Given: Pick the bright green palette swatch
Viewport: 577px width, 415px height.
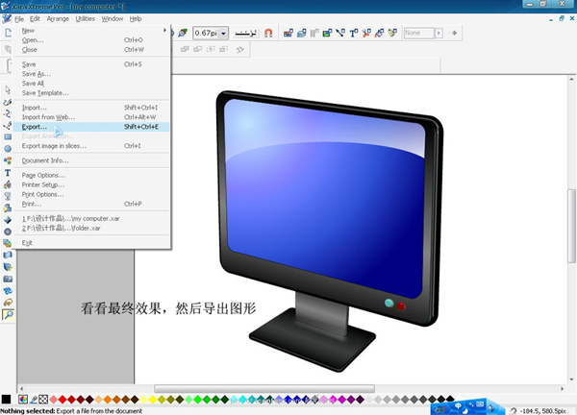Looking at the screenshot, I should click(197, 400).
